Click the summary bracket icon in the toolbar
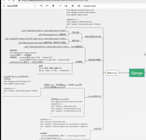The image size is (146, 140). pyautogui.click(x=66, y=6)
